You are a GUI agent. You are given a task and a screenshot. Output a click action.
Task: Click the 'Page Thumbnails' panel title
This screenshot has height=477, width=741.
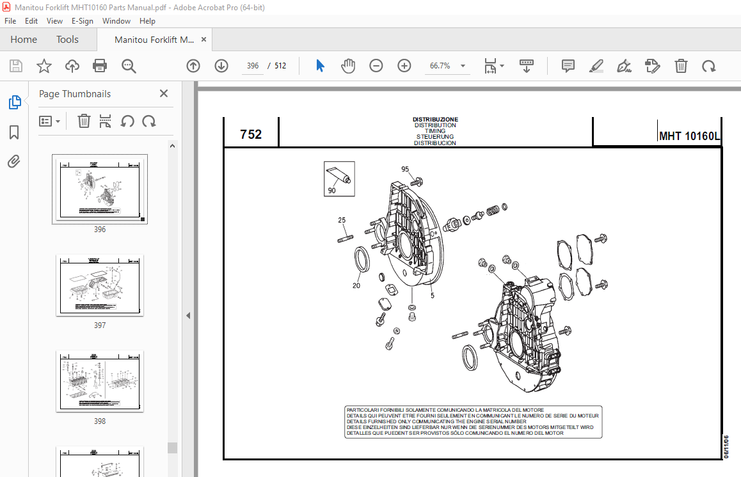coord(75,94)
